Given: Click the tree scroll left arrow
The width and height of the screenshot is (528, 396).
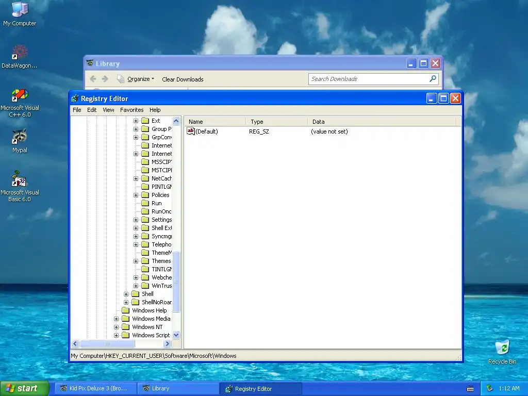Looking at the screenshot, I should click(75, 343).
